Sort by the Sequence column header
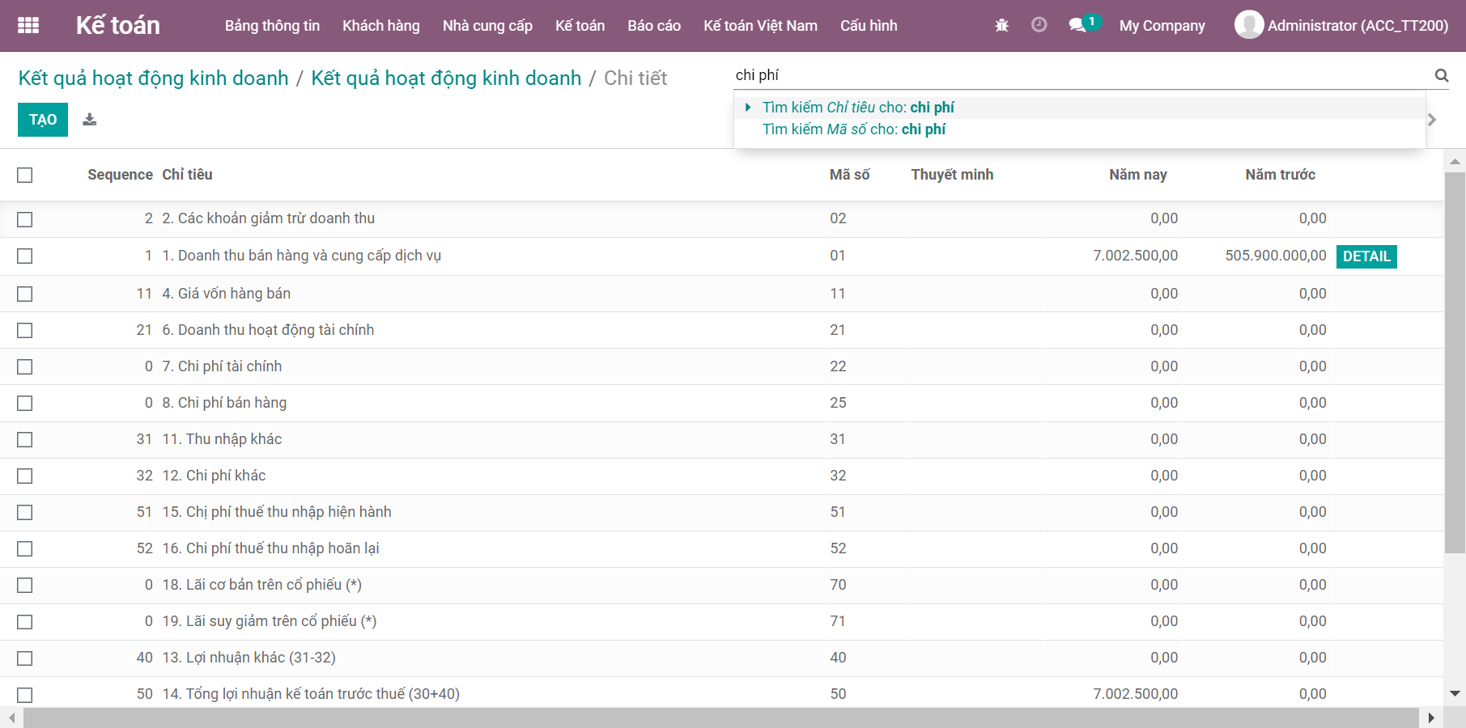 (x=120, y=175)
